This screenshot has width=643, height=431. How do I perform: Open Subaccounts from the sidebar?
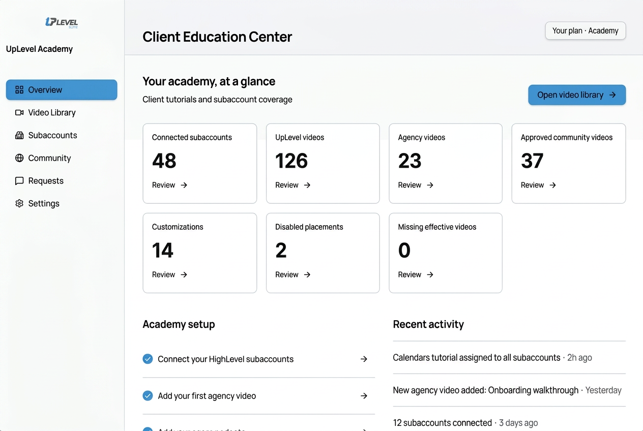(x=62, y=135)
